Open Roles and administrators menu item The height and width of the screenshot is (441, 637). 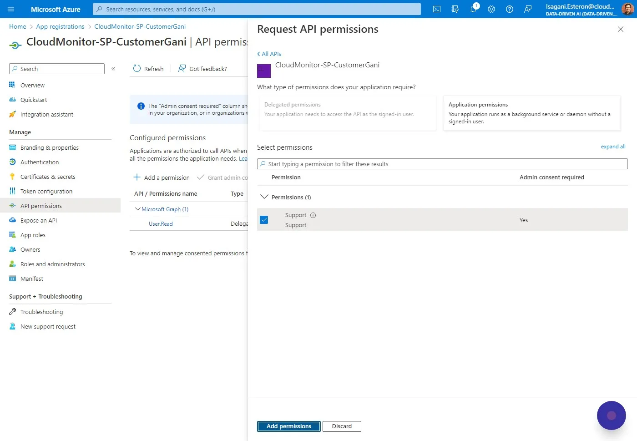point(53,264)
